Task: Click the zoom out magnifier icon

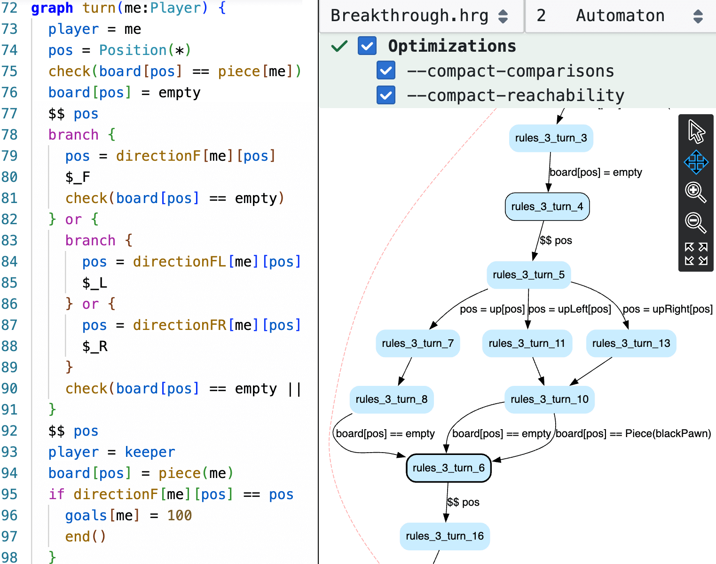Action: pyautogui.click(x=696, y=222)
